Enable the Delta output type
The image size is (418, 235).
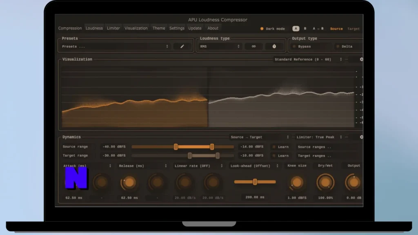[345, 47]
